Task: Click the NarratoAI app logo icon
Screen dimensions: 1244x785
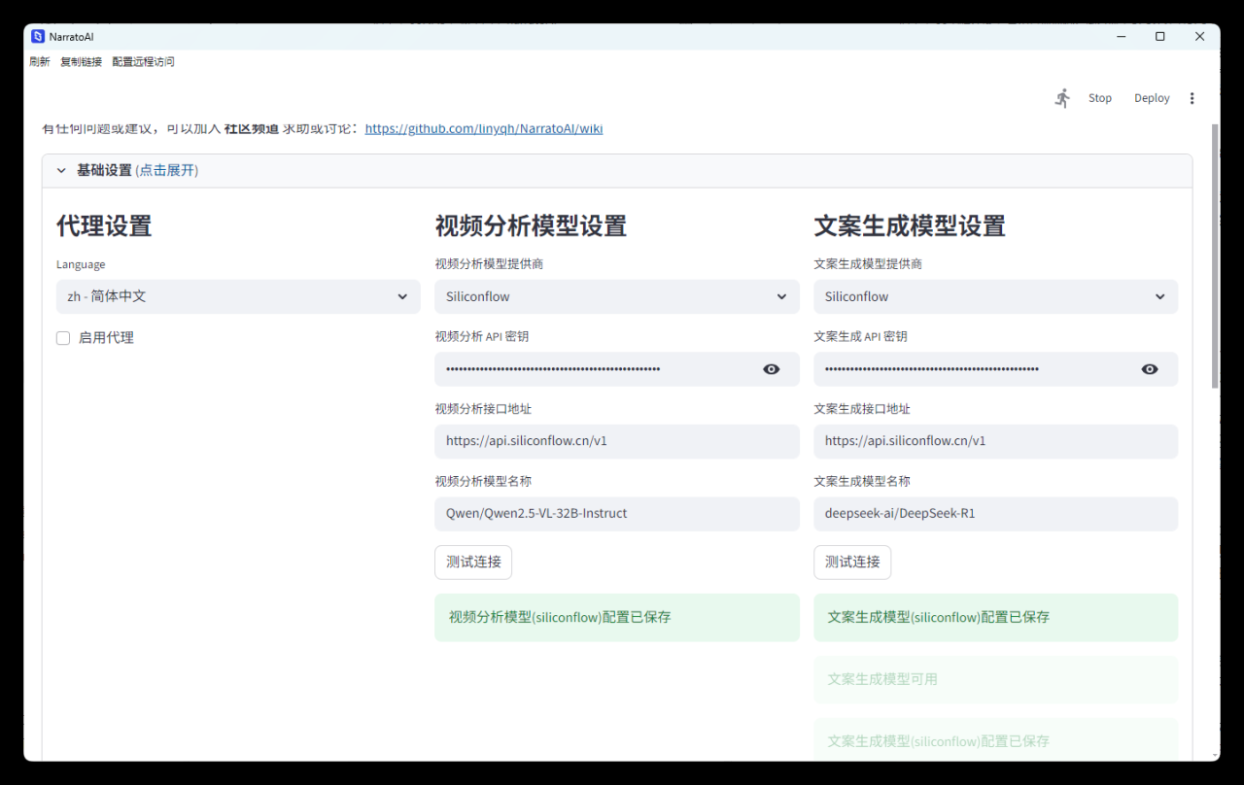Action: [38, 36]
